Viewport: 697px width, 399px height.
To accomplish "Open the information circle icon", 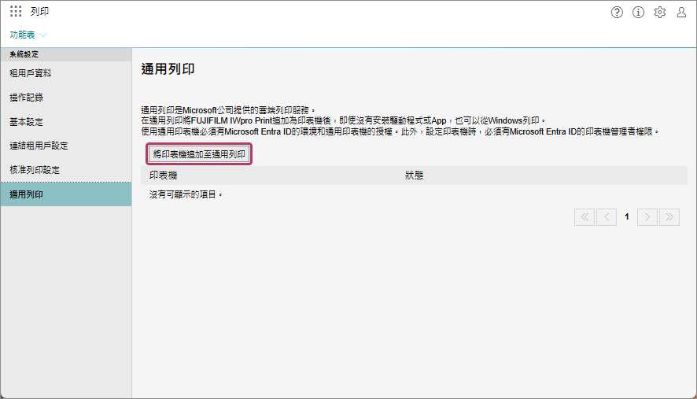I will pyautogui.click(x=638, y=12).
